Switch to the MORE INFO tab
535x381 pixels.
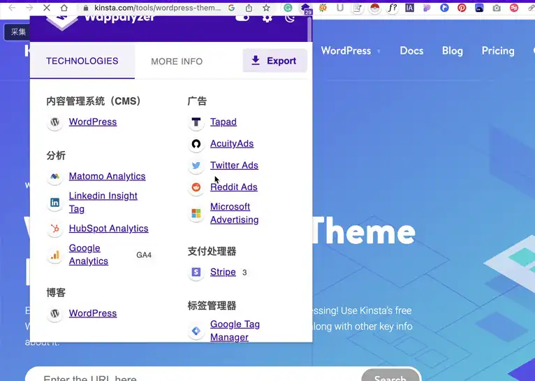tap(177, 62)
